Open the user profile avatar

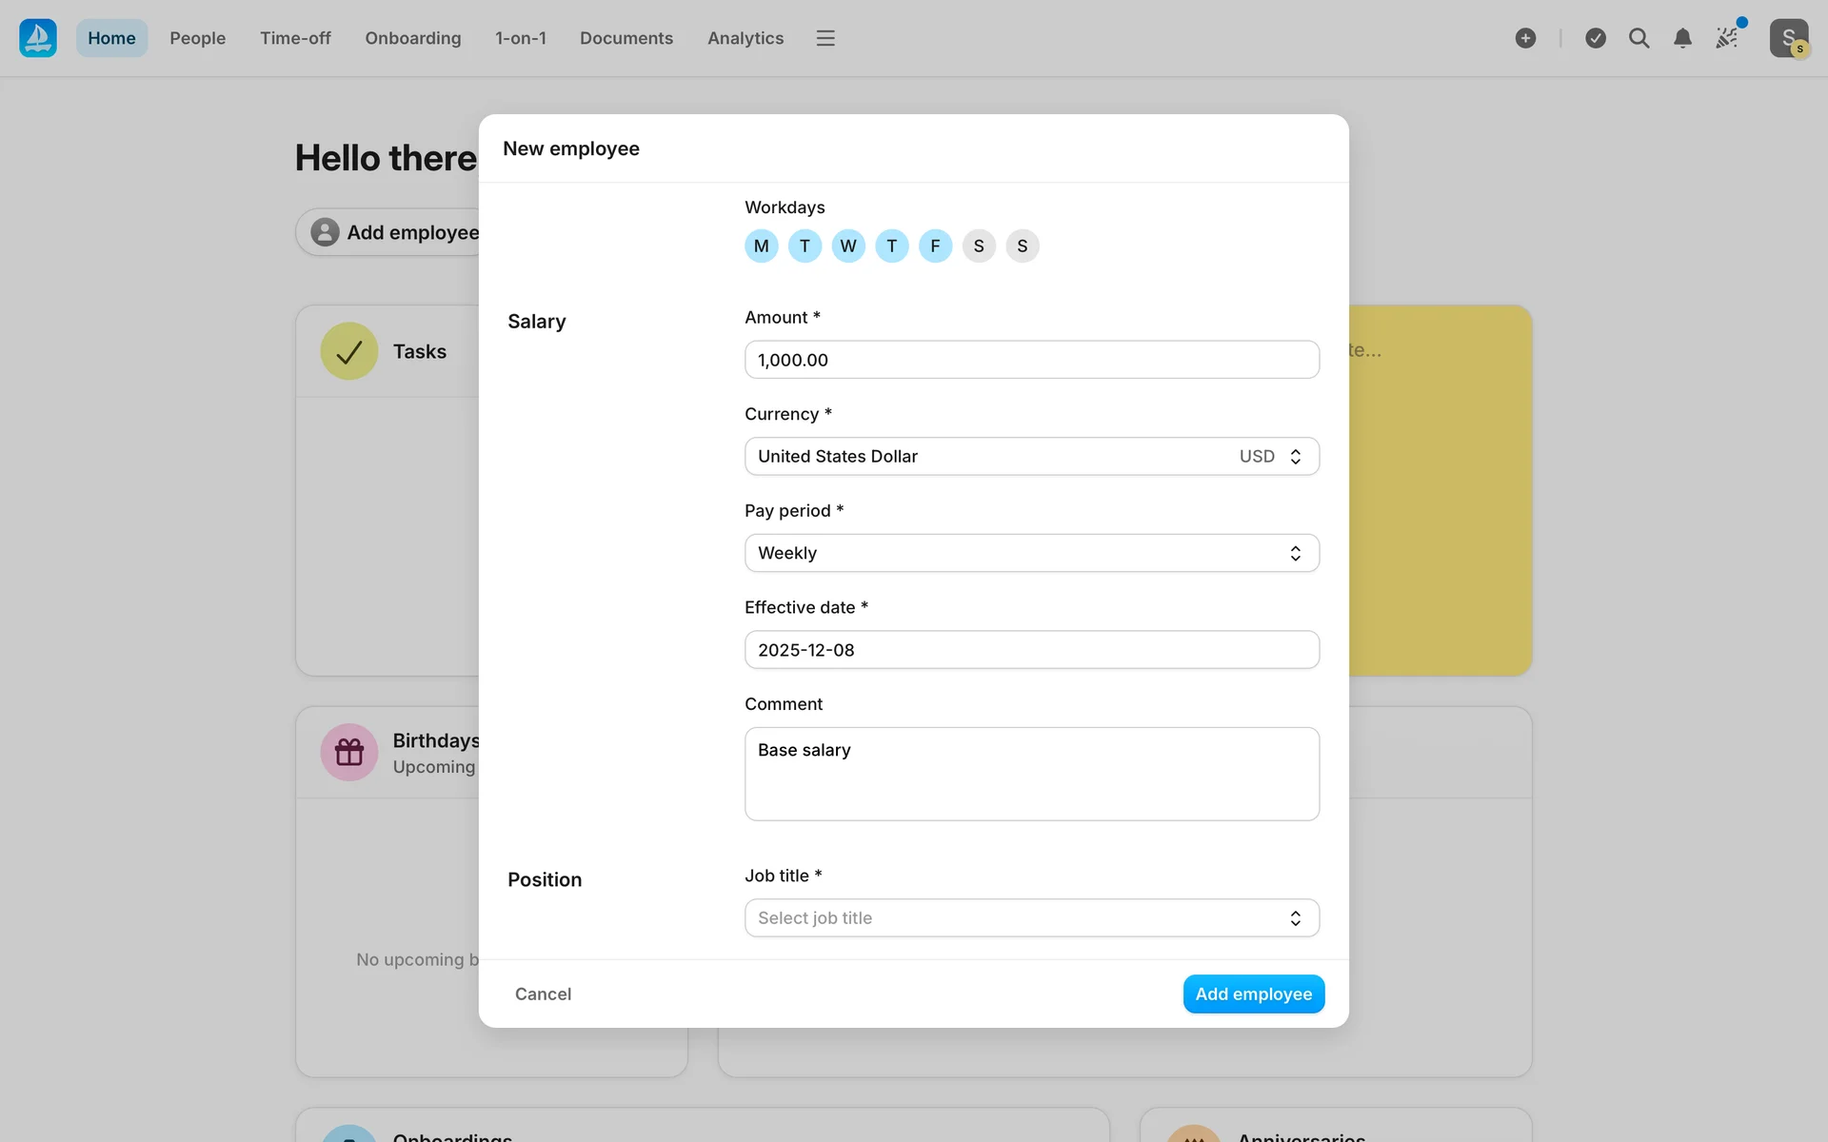tap(1789, 38)
